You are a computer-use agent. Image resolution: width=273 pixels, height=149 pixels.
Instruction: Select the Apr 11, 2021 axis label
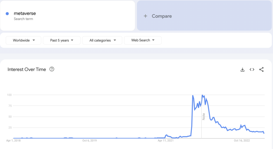coord(166,140)
